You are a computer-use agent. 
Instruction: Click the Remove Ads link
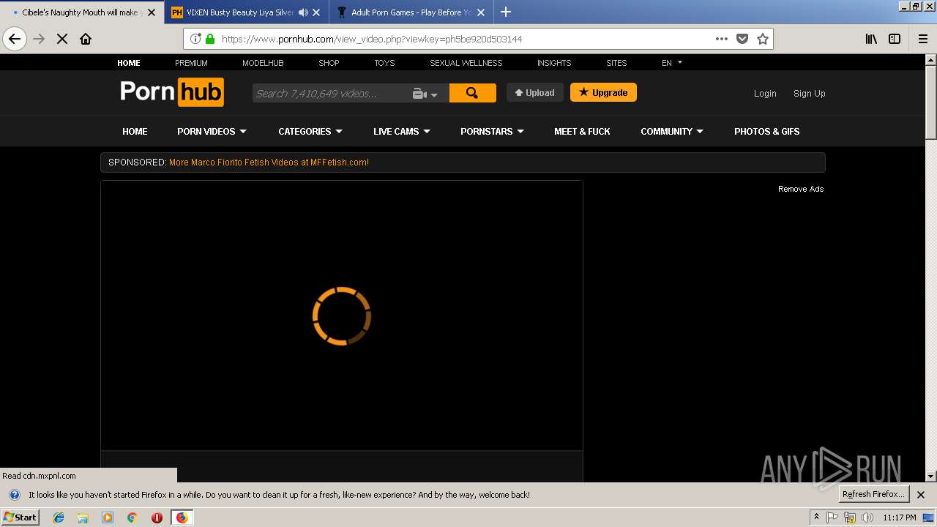(801, 189)
